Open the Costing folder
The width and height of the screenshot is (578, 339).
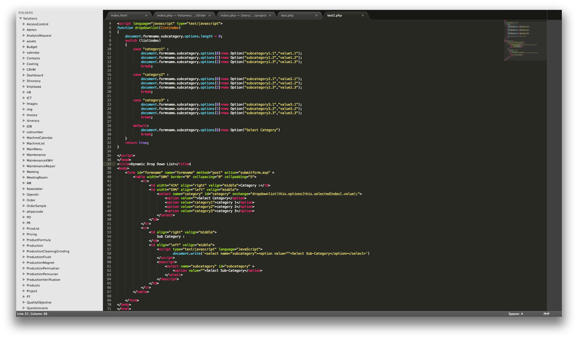(x=32, y=64)
